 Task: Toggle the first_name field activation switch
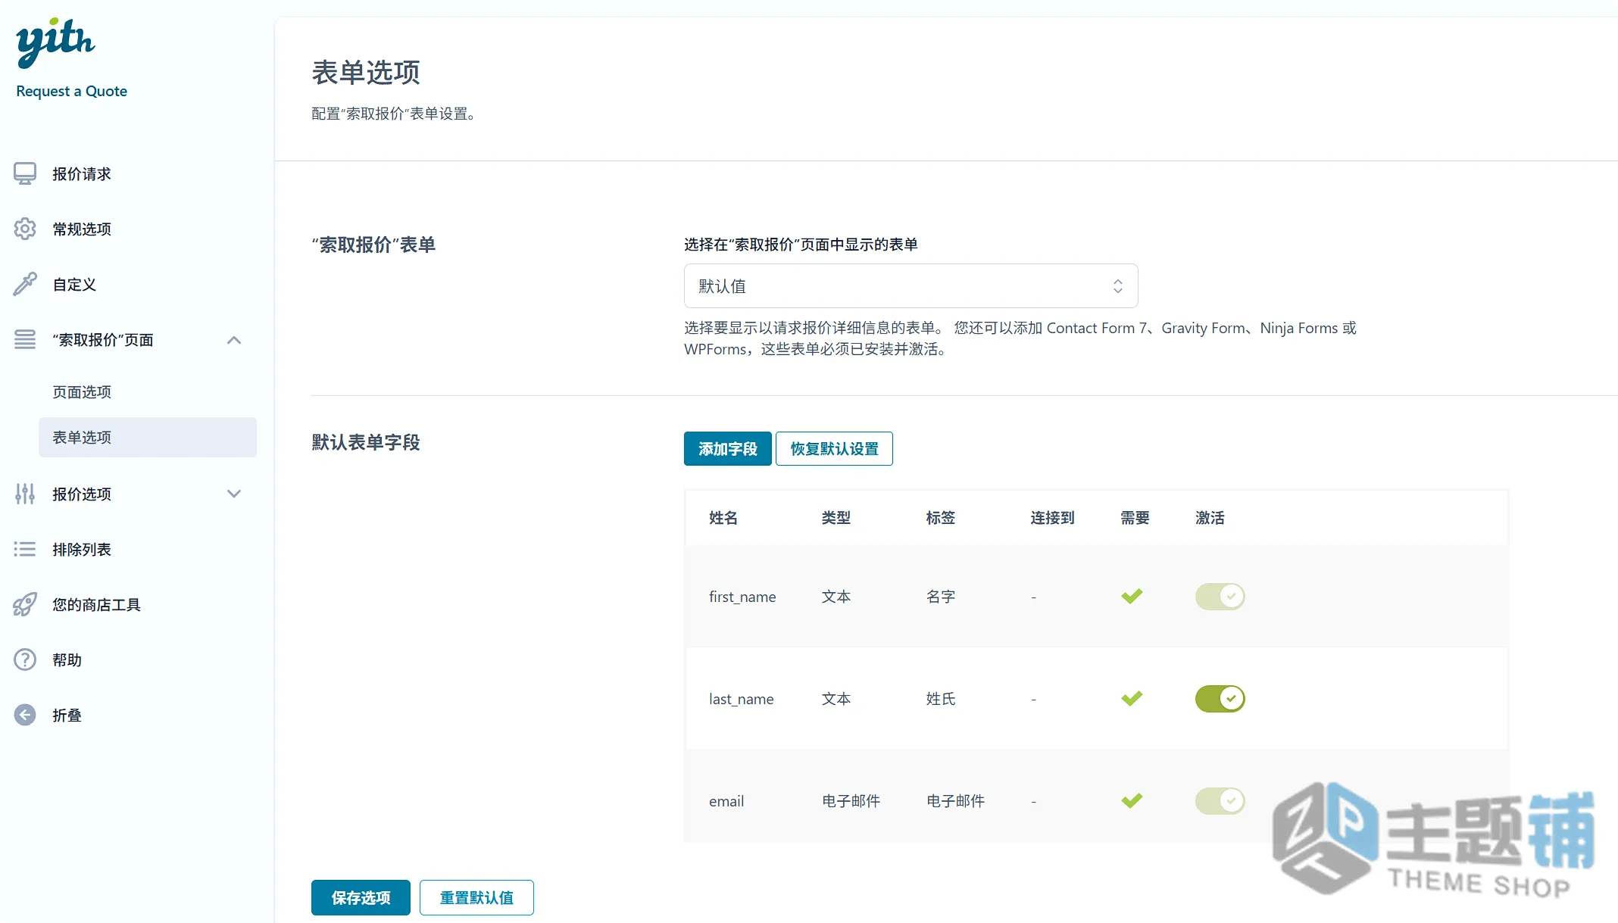pos(1220,597)
